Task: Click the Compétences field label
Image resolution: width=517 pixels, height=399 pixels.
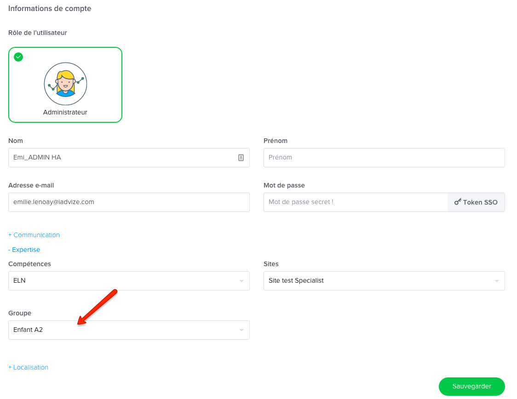Action: (30, 264)
